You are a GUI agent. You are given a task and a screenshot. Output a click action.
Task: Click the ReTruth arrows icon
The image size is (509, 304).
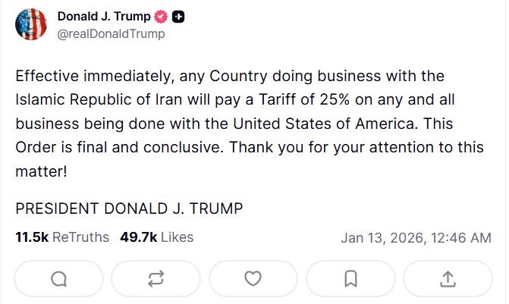(x=156, y=280)
